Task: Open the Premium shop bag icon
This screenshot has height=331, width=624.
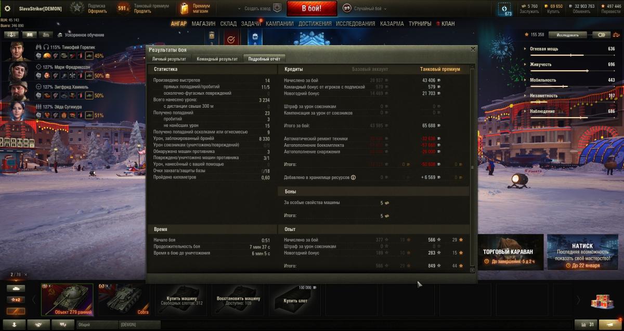Action: (x=184, y=8)
